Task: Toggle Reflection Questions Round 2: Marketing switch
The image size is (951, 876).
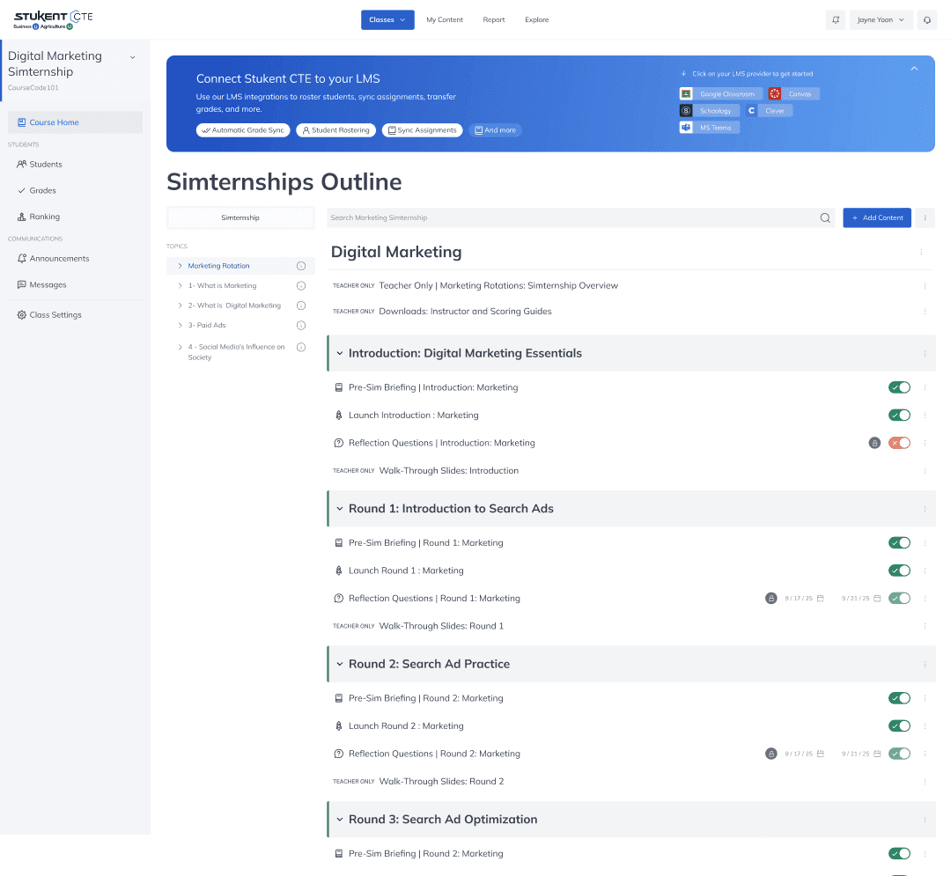Action: point(899,754)
